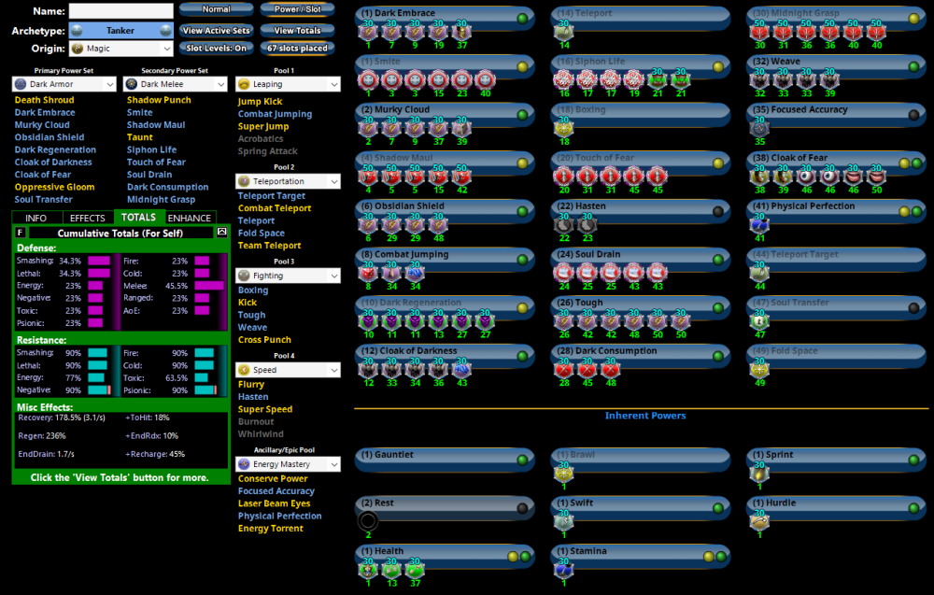The width and height of the screenshot is (934, 595).
Task: Click the enhancement slot under Physical Perfection
Action: [x=759, y=224]
